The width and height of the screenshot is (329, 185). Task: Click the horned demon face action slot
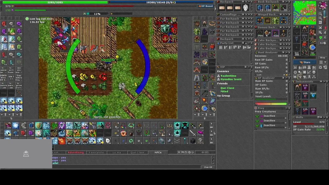pos(185,125)
